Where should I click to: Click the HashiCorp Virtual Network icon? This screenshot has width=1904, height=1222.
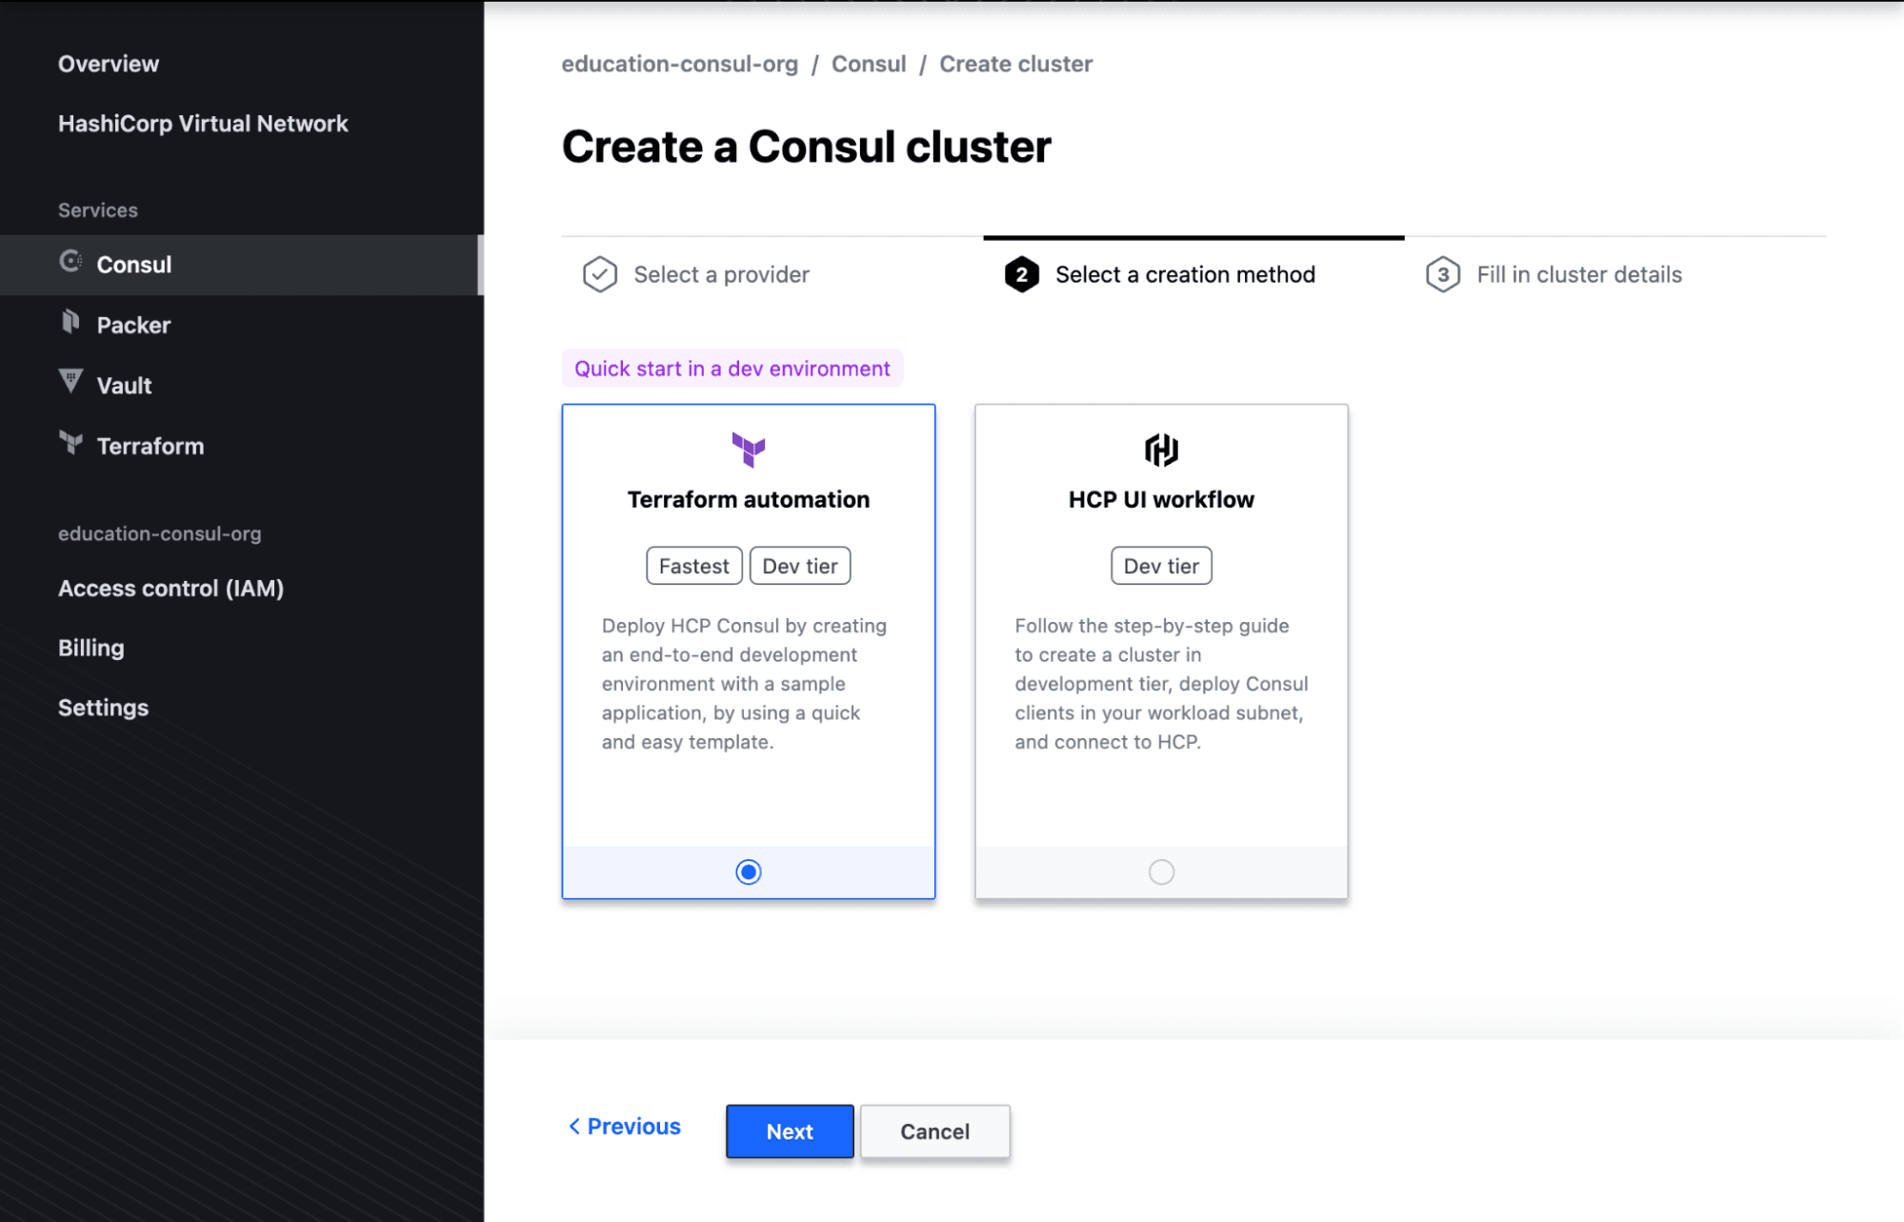[203, 124]
